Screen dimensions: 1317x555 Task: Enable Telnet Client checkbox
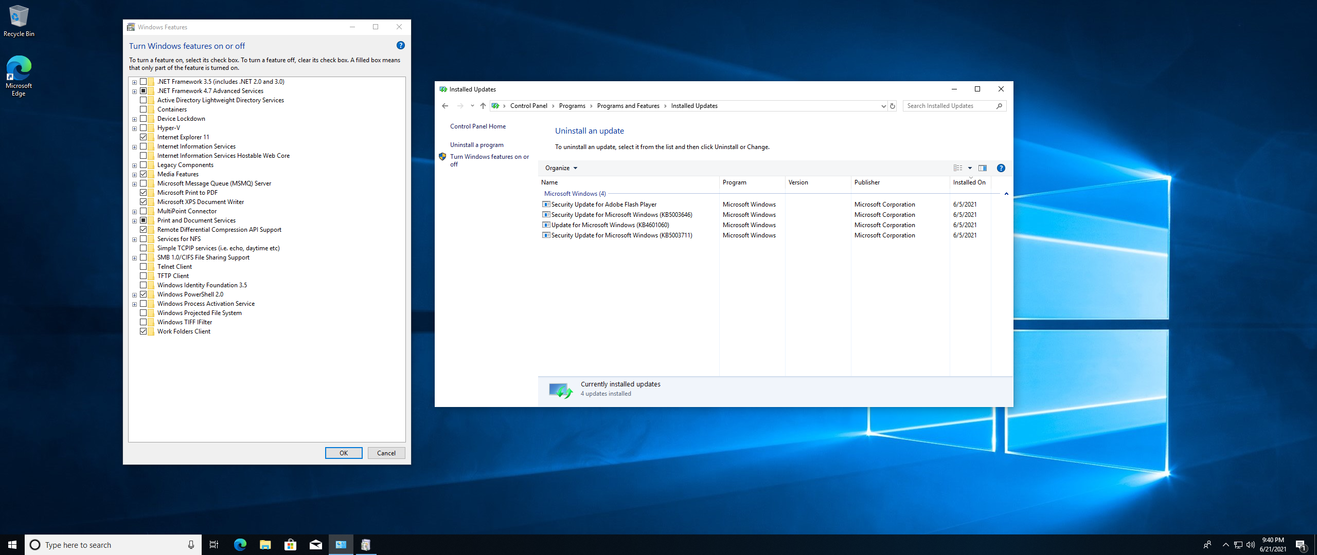click(x=144, y=267)
